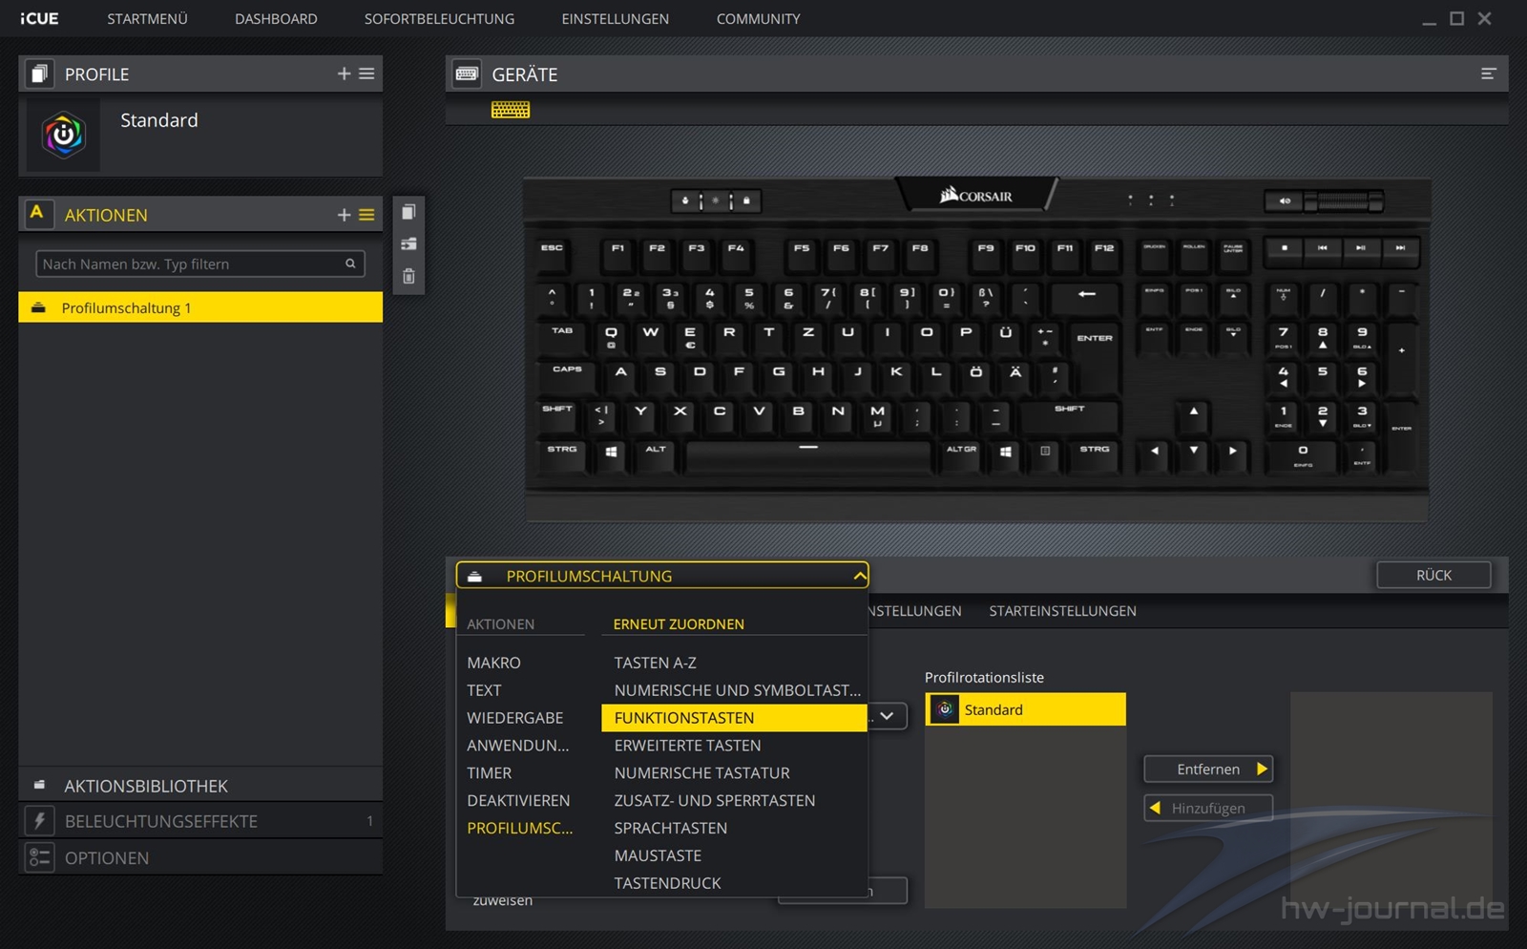Click the Windows key next to left STRG

[x=611, y=452]
